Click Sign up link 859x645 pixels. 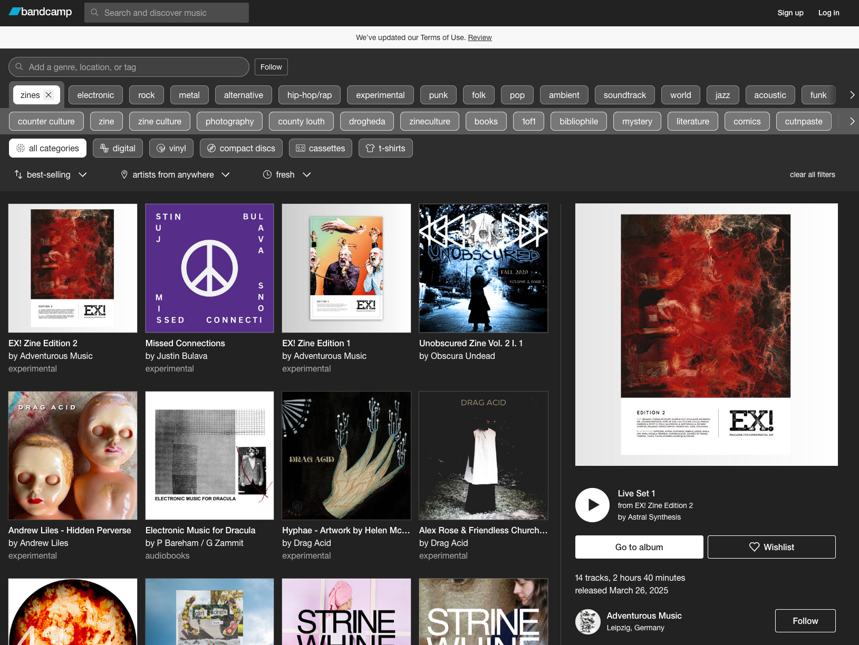click(x=790, y=13)
